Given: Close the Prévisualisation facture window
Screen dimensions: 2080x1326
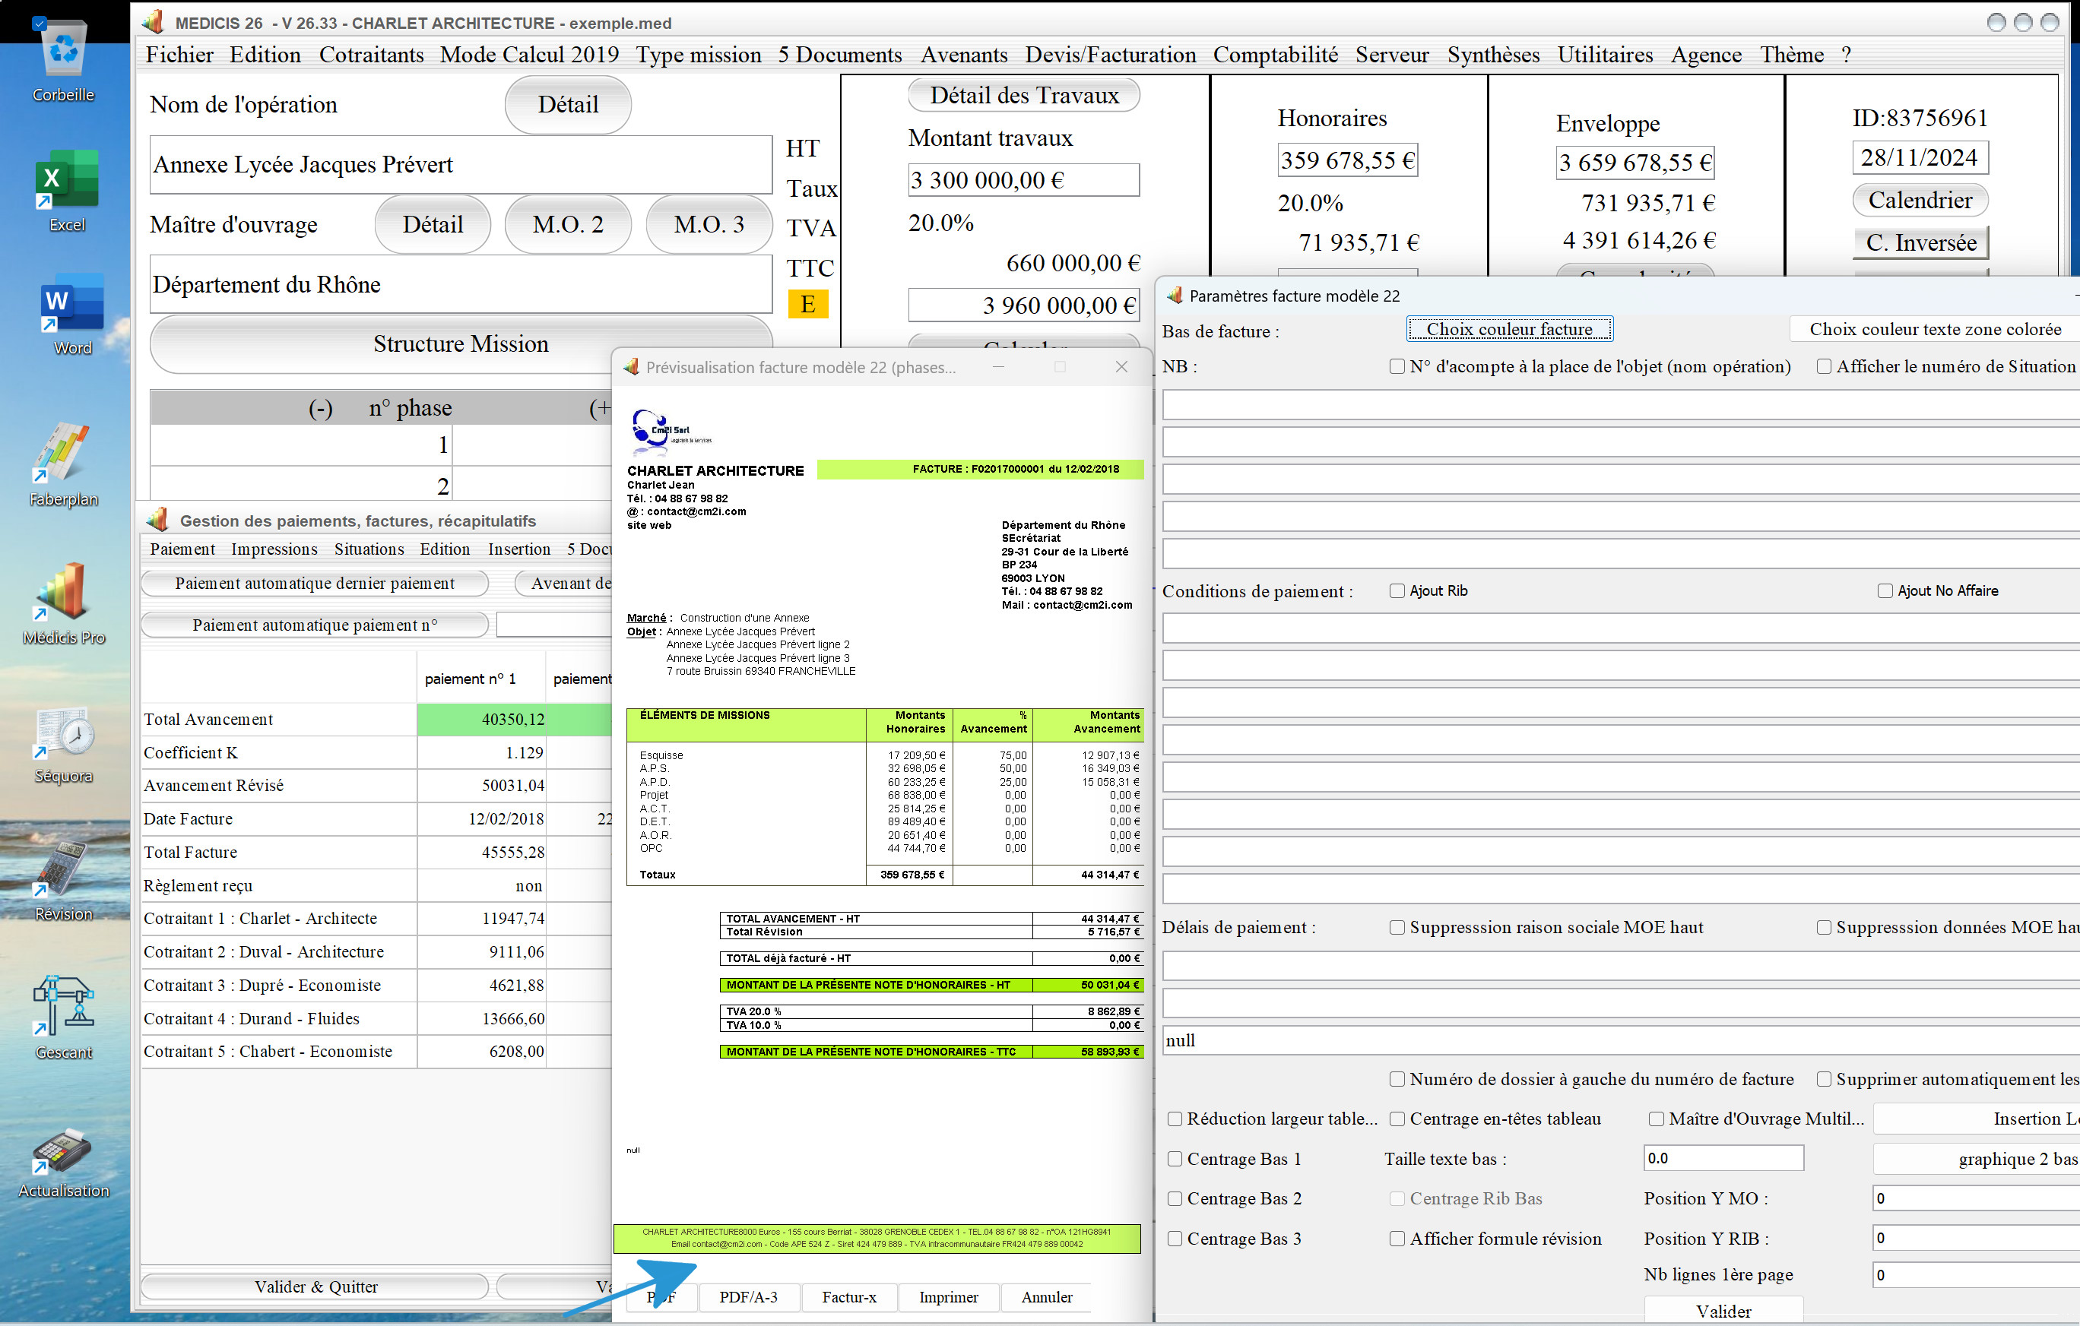Looking at the screenshot, I should (x=1121, y=367).
